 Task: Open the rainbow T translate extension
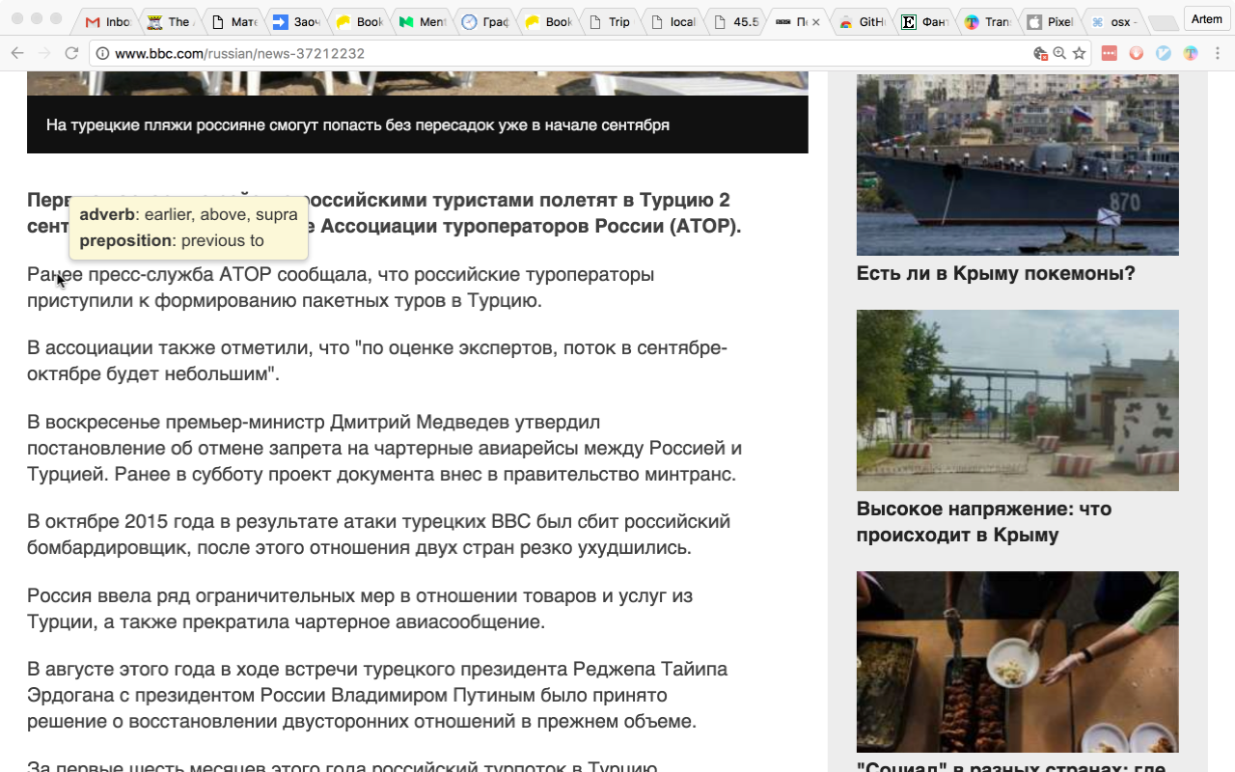[x=1191, y=53]
